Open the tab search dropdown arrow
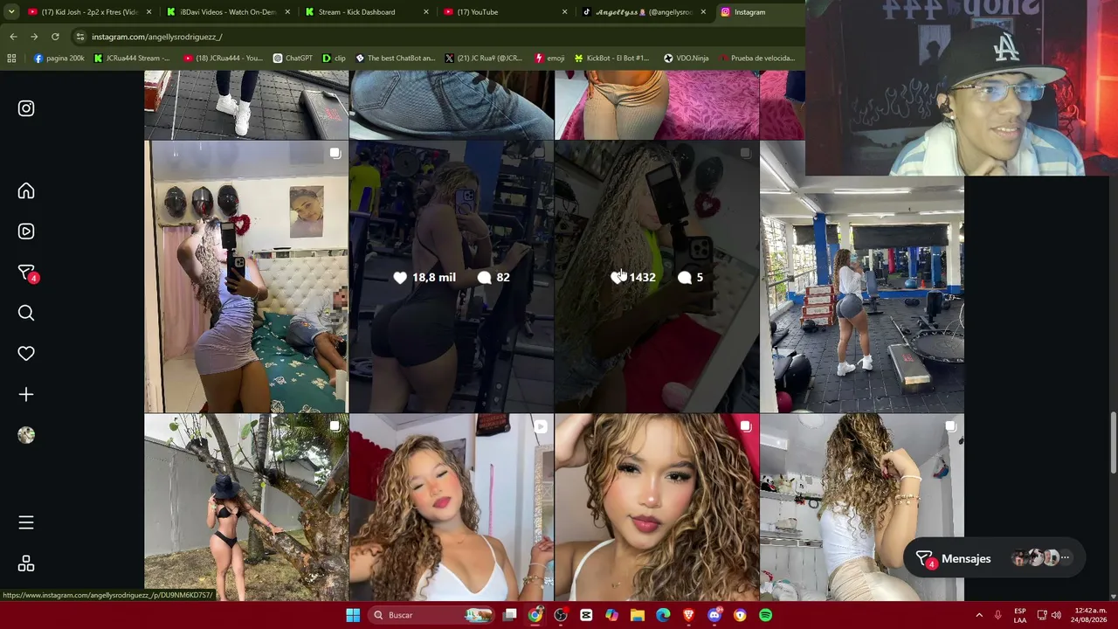Screen dimensions: 1118x629 (x=11, y=12)
